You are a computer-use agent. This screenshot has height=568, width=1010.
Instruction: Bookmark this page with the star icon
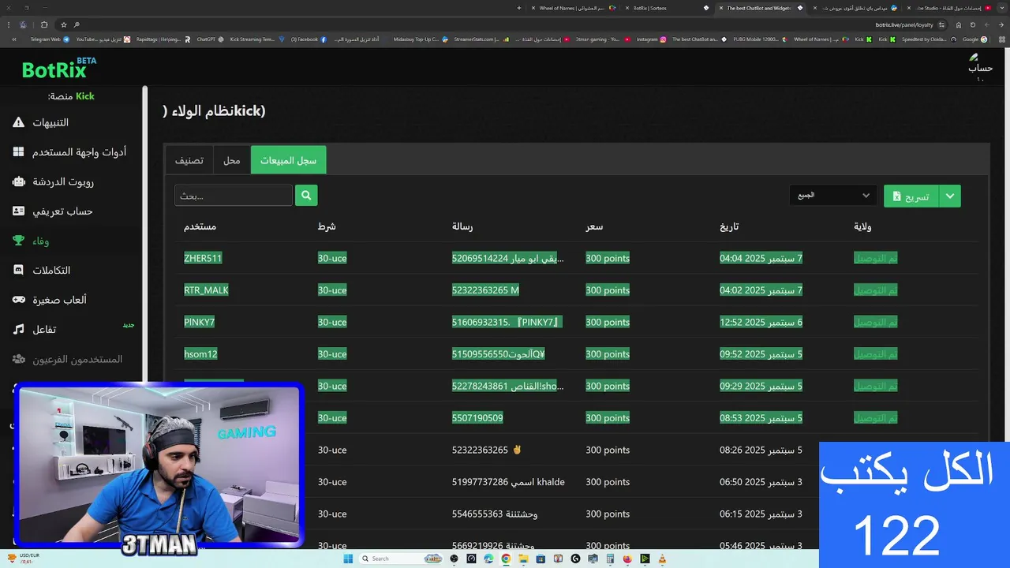point(64,24)
